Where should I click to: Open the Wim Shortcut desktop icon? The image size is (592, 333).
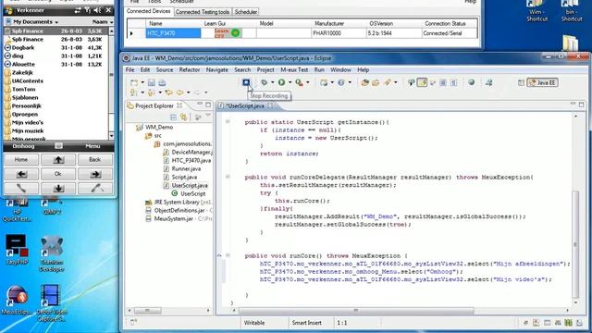click(536, 11)
